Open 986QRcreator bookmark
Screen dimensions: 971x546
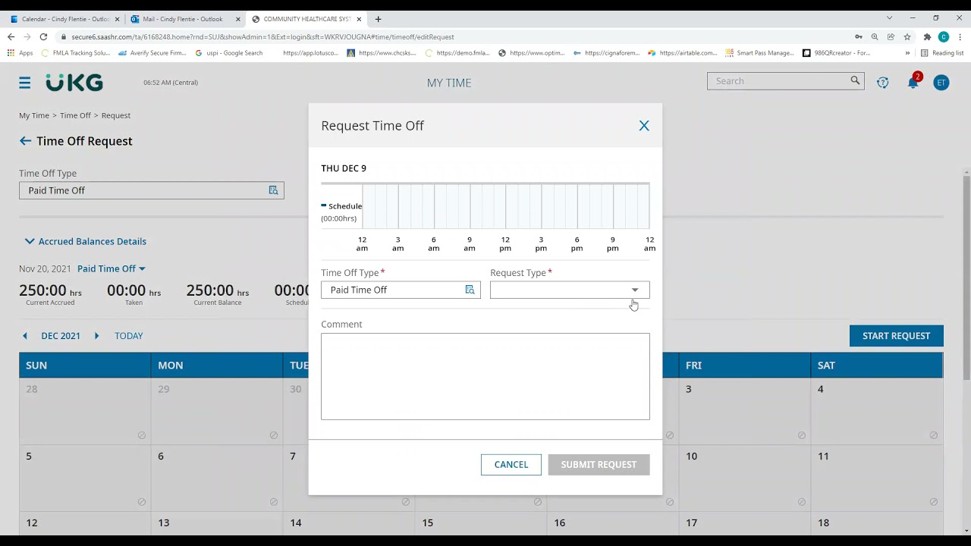click(x=836, y=53)
